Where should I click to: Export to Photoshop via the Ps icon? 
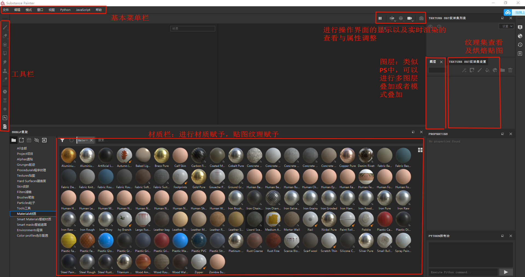tap(5, 118)
